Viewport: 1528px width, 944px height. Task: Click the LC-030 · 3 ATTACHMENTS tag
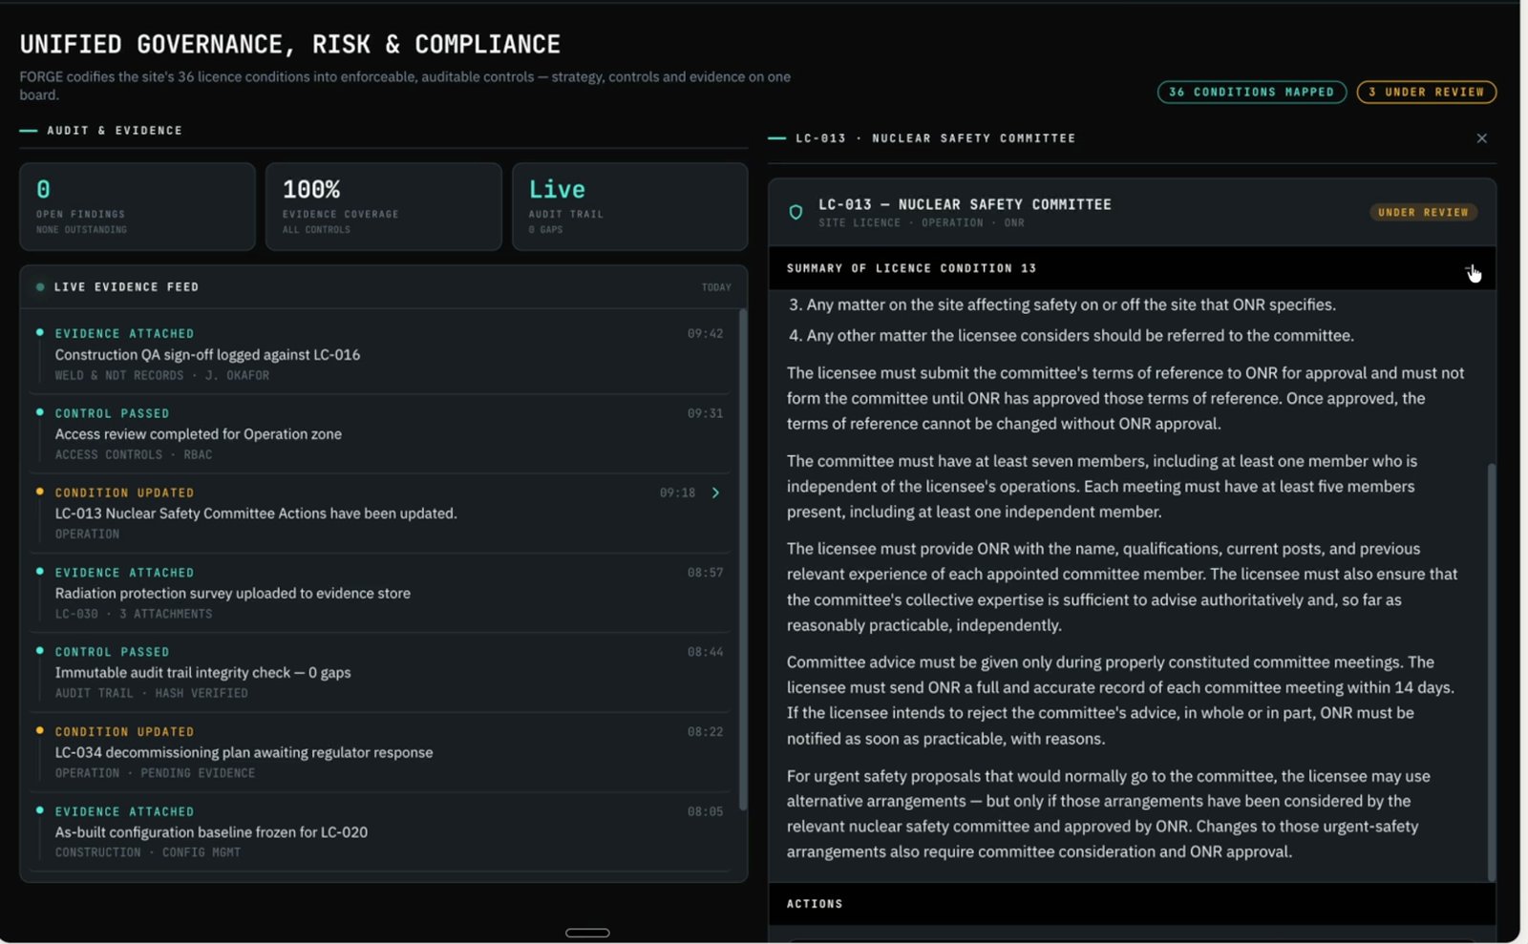(134, 614)
